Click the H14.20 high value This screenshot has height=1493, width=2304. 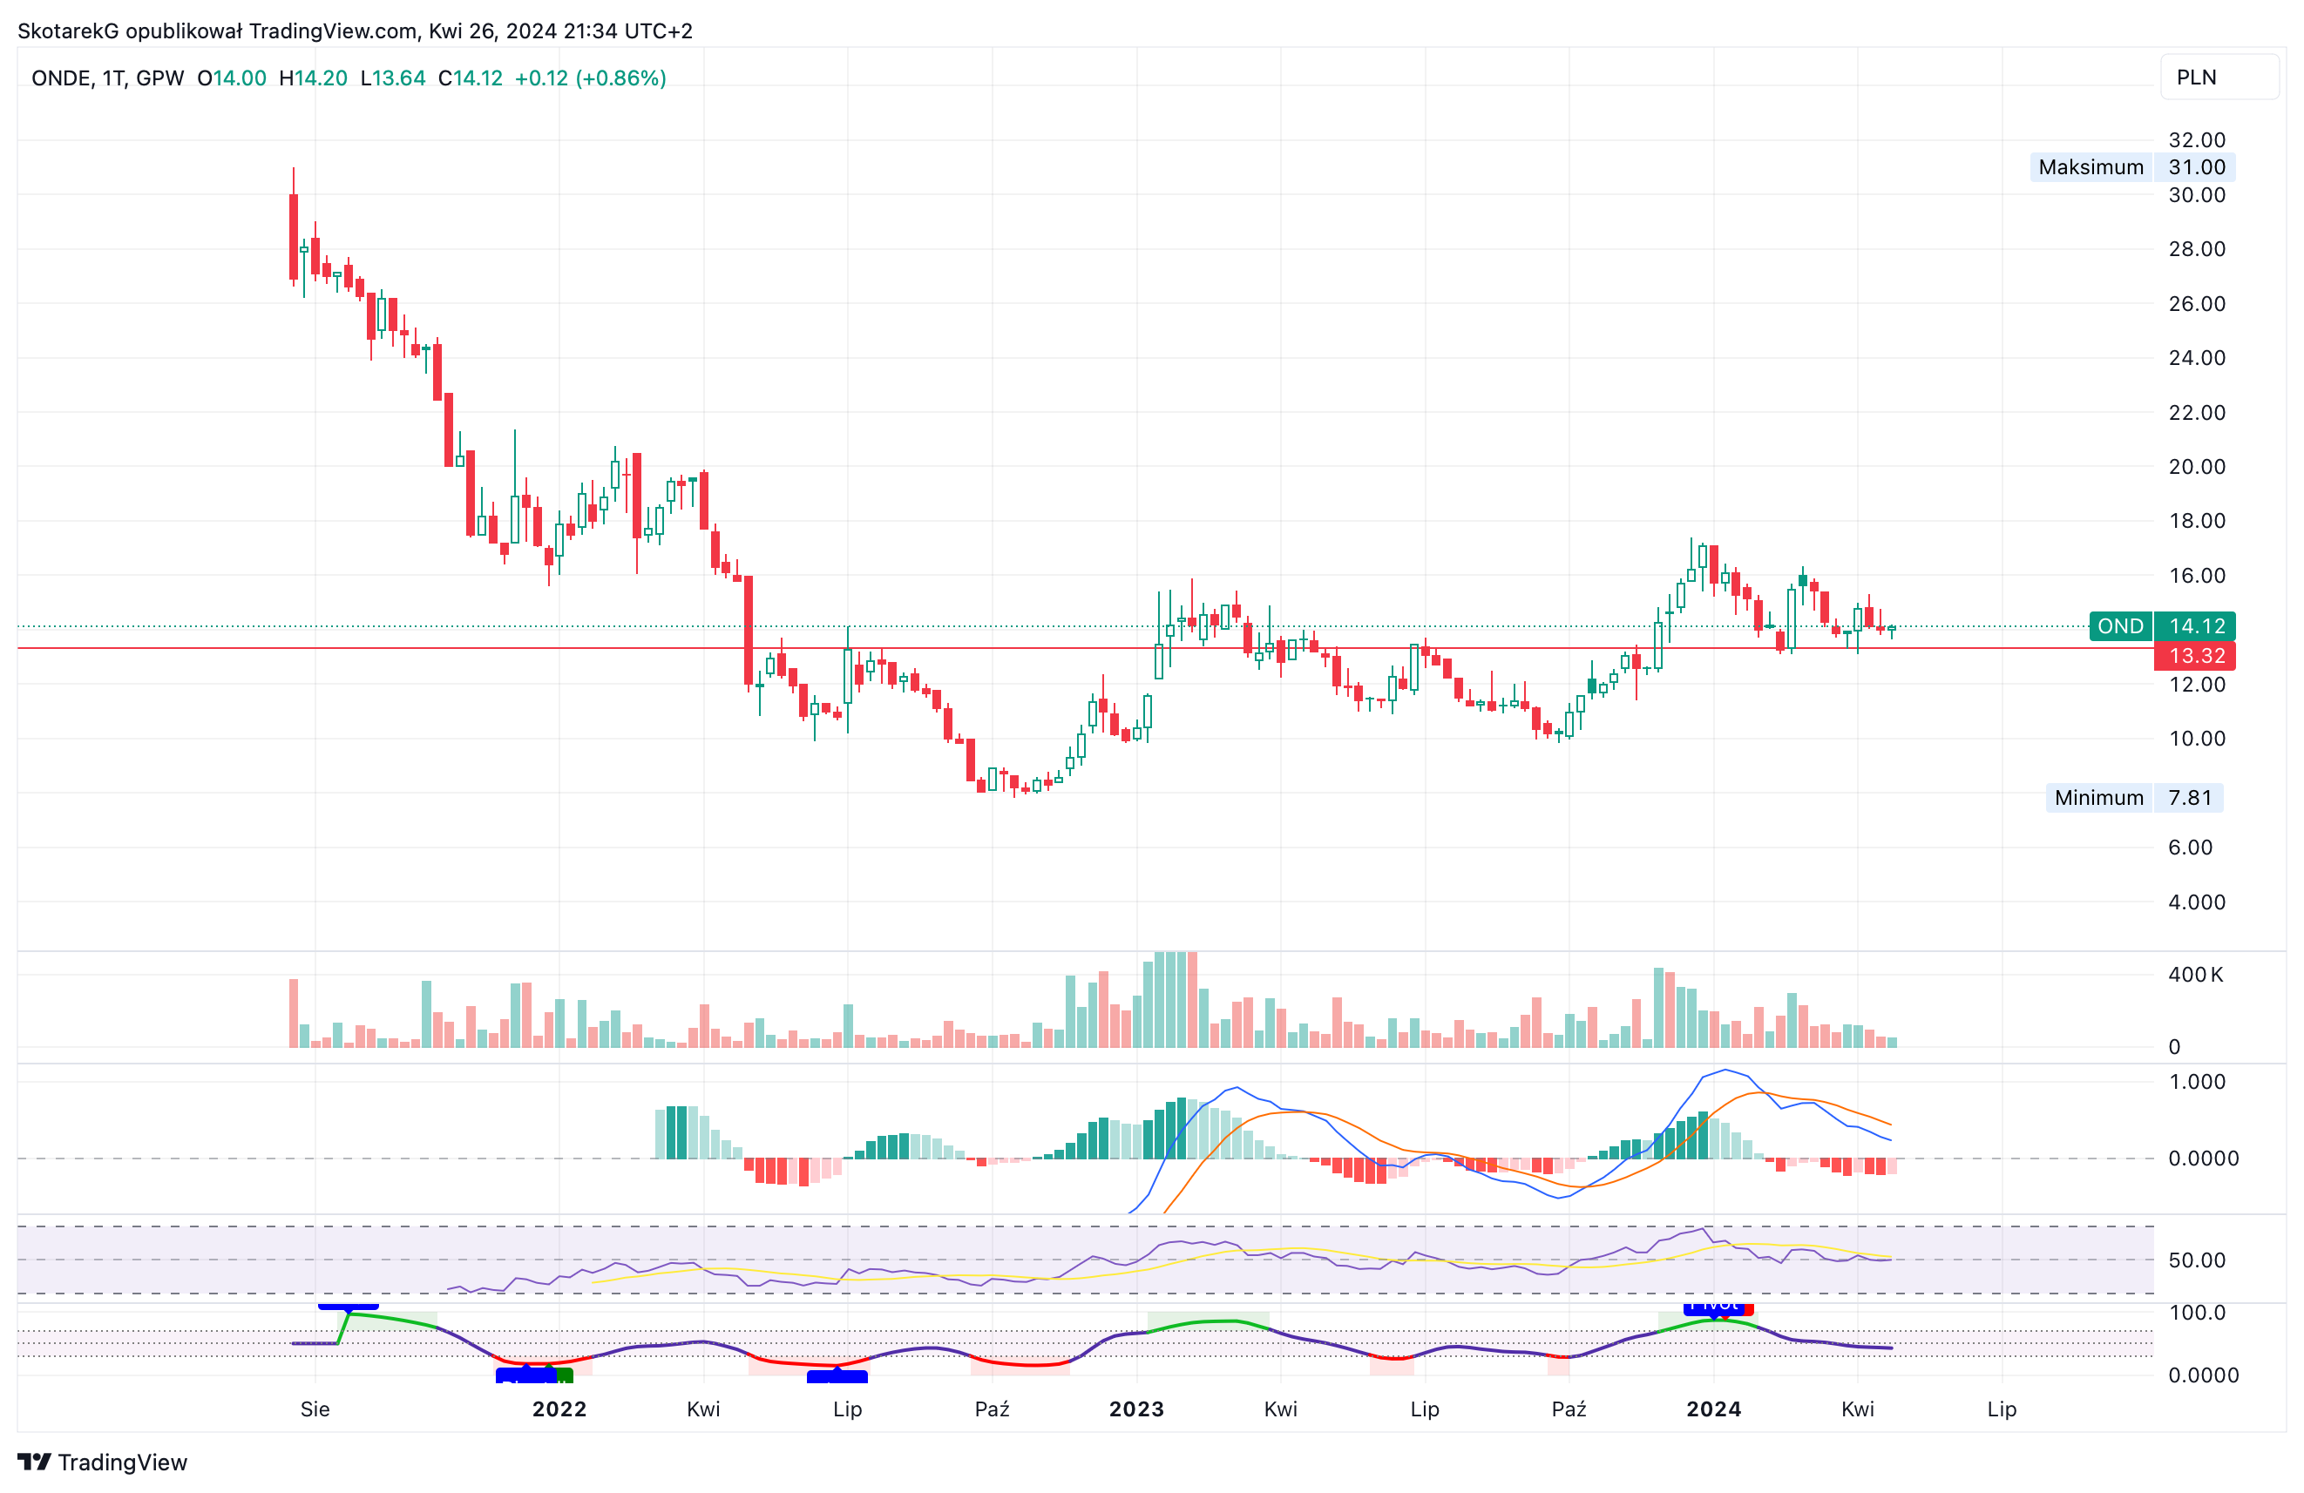pyautogui.click(x=313, y=78)
